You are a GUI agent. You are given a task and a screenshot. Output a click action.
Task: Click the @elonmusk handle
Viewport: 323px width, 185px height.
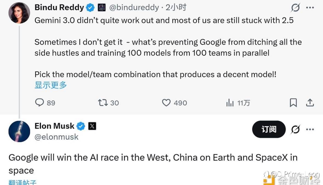point(56,137)
